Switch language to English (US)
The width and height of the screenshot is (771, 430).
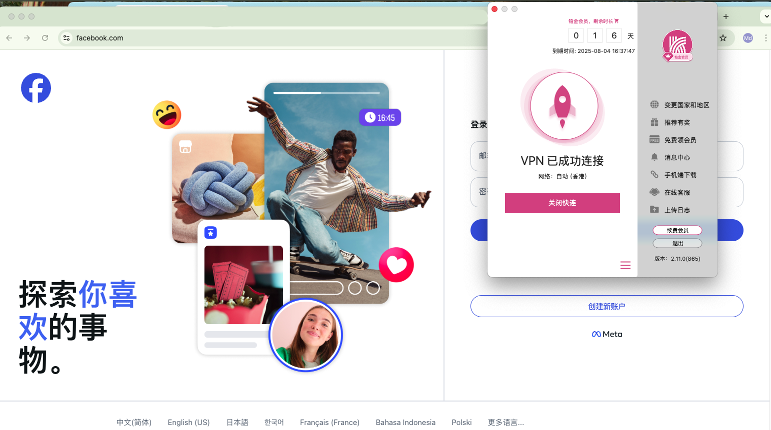[x=189, y=423]
